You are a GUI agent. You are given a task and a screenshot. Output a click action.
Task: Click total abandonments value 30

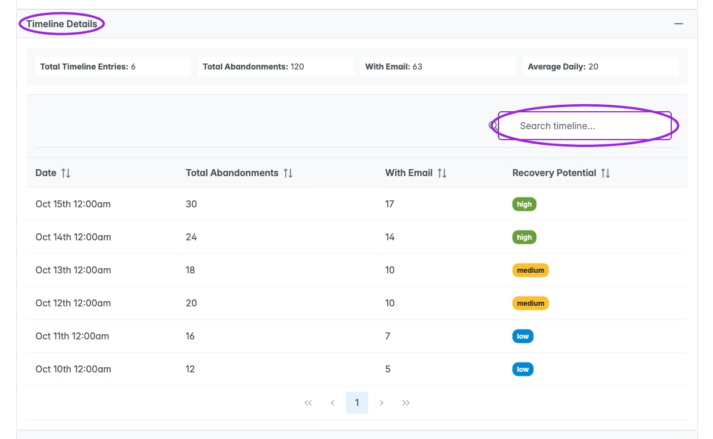[x=191, y=204]
